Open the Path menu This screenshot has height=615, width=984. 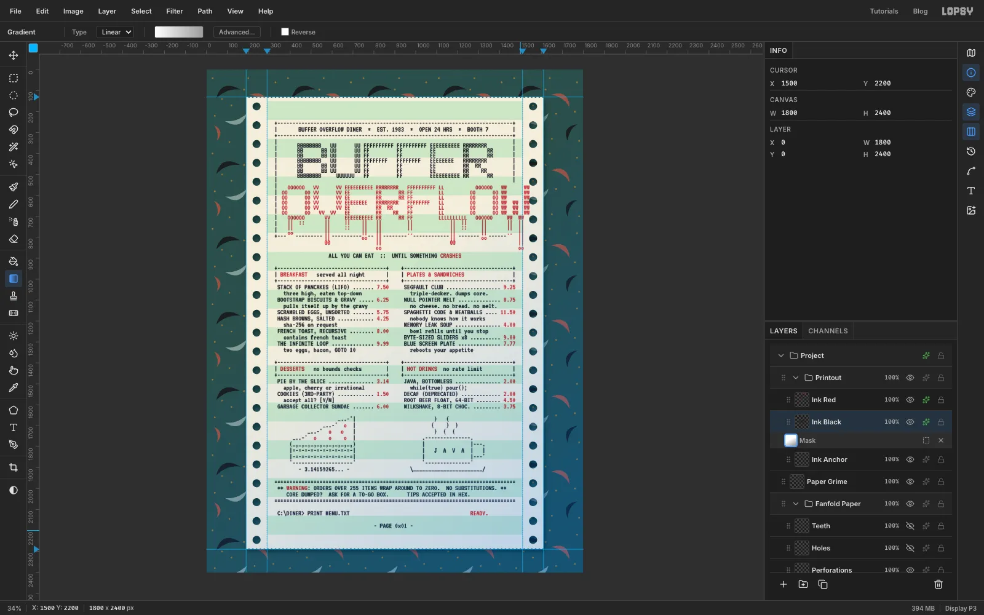pos(205,11)
